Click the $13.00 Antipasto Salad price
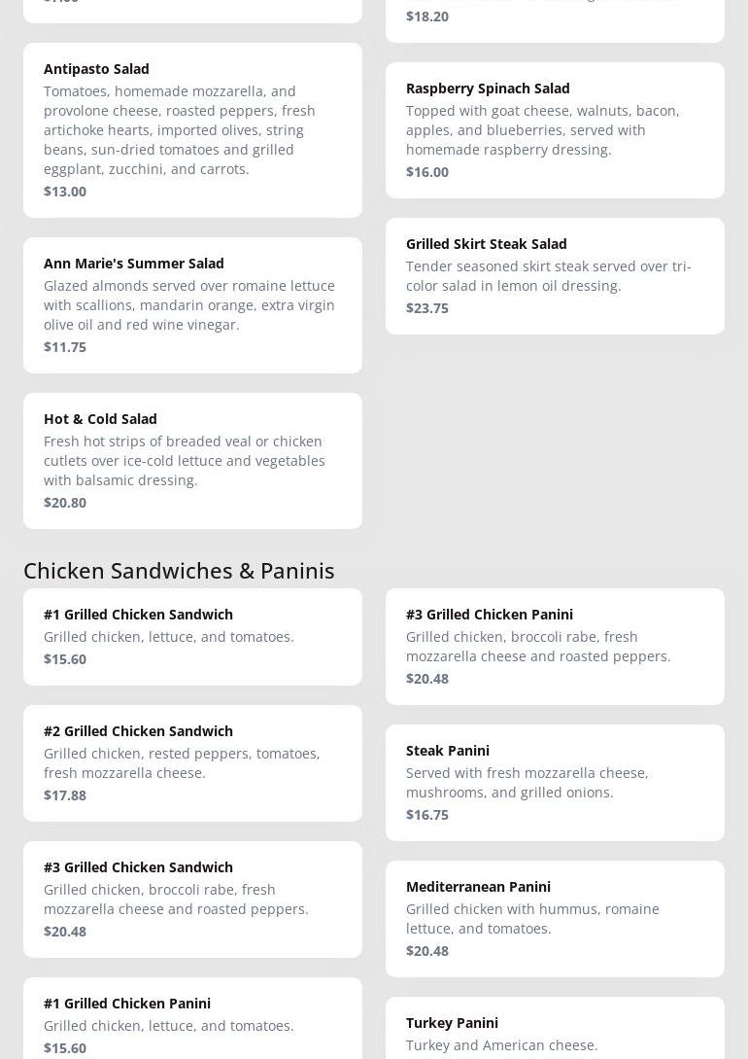The image size is (748, 1059). tap(65, 192)
